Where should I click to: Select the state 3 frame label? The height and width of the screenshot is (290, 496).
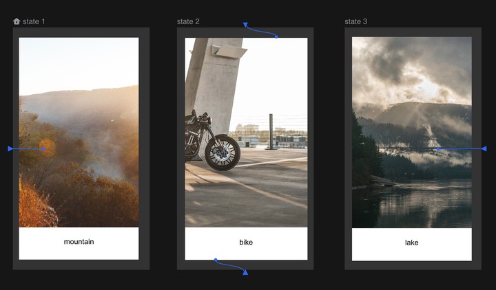pos(356,21)
